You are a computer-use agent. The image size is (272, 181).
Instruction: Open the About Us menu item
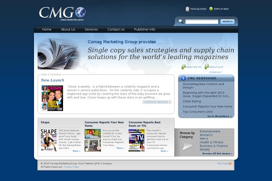coord(68,29)
